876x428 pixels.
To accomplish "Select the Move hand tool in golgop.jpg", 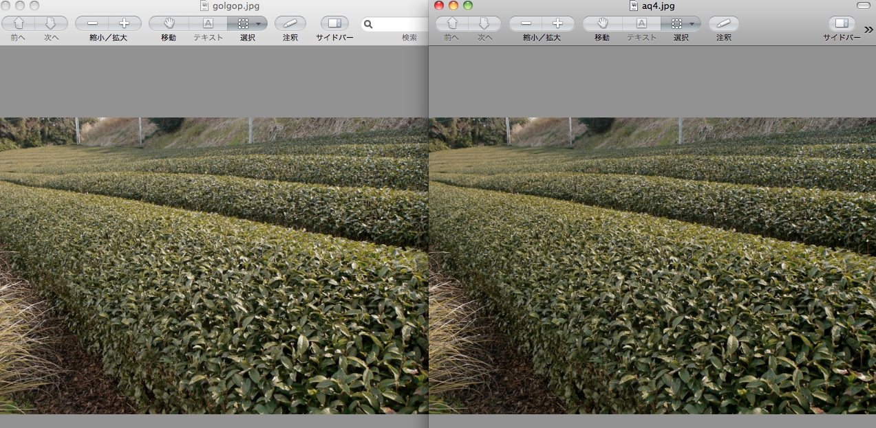I will (169, 23).
